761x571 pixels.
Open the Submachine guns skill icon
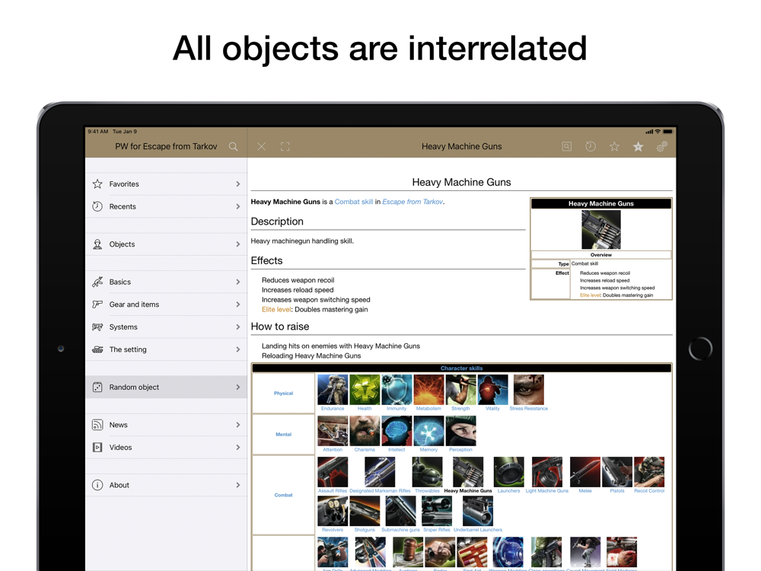pyautogui.click(x=400, y=512)
